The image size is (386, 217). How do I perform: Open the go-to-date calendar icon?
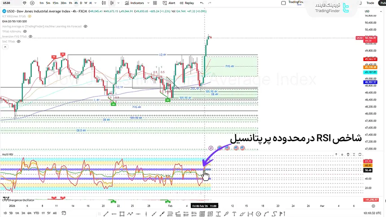64,213
